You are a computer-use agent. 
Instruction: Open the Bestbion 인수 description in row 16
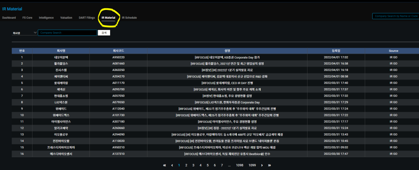click(227, 154)
